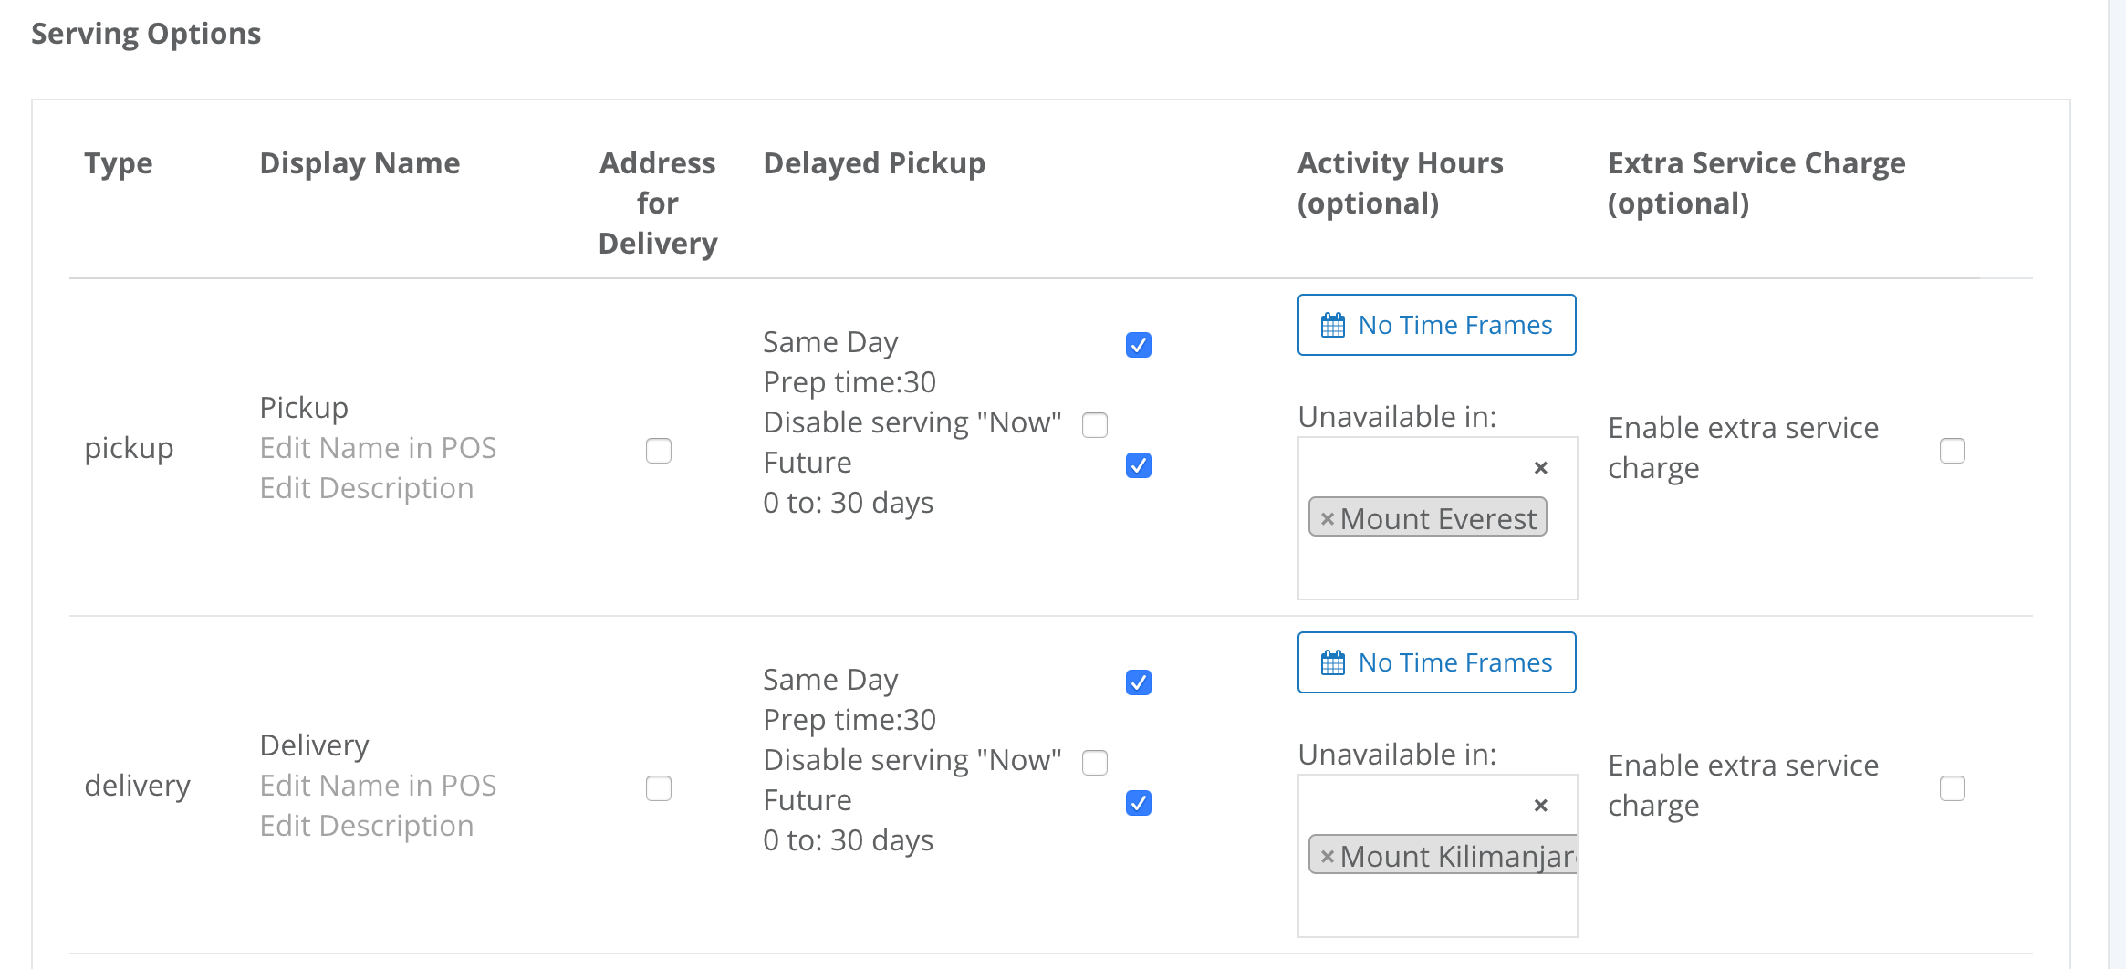Click Edit Description for Pickup
This screenshot has width=2126, height=969.
coord(367,488)
